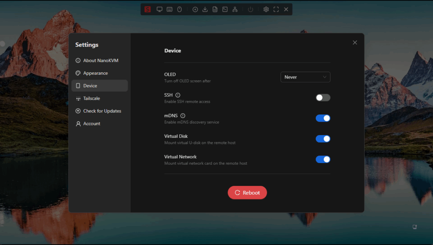This screenshot has height=245, width=433.
Task: Turn off the Virtual Disk toggle
Action: click(323, 139)
